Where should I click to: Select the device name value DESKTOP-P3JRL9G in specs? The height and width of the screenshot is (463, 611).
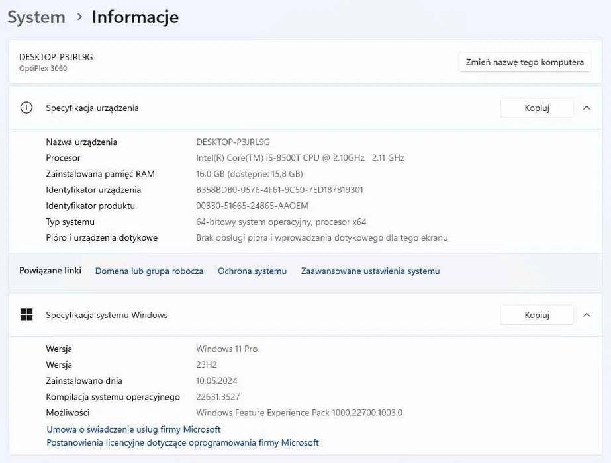233,142
